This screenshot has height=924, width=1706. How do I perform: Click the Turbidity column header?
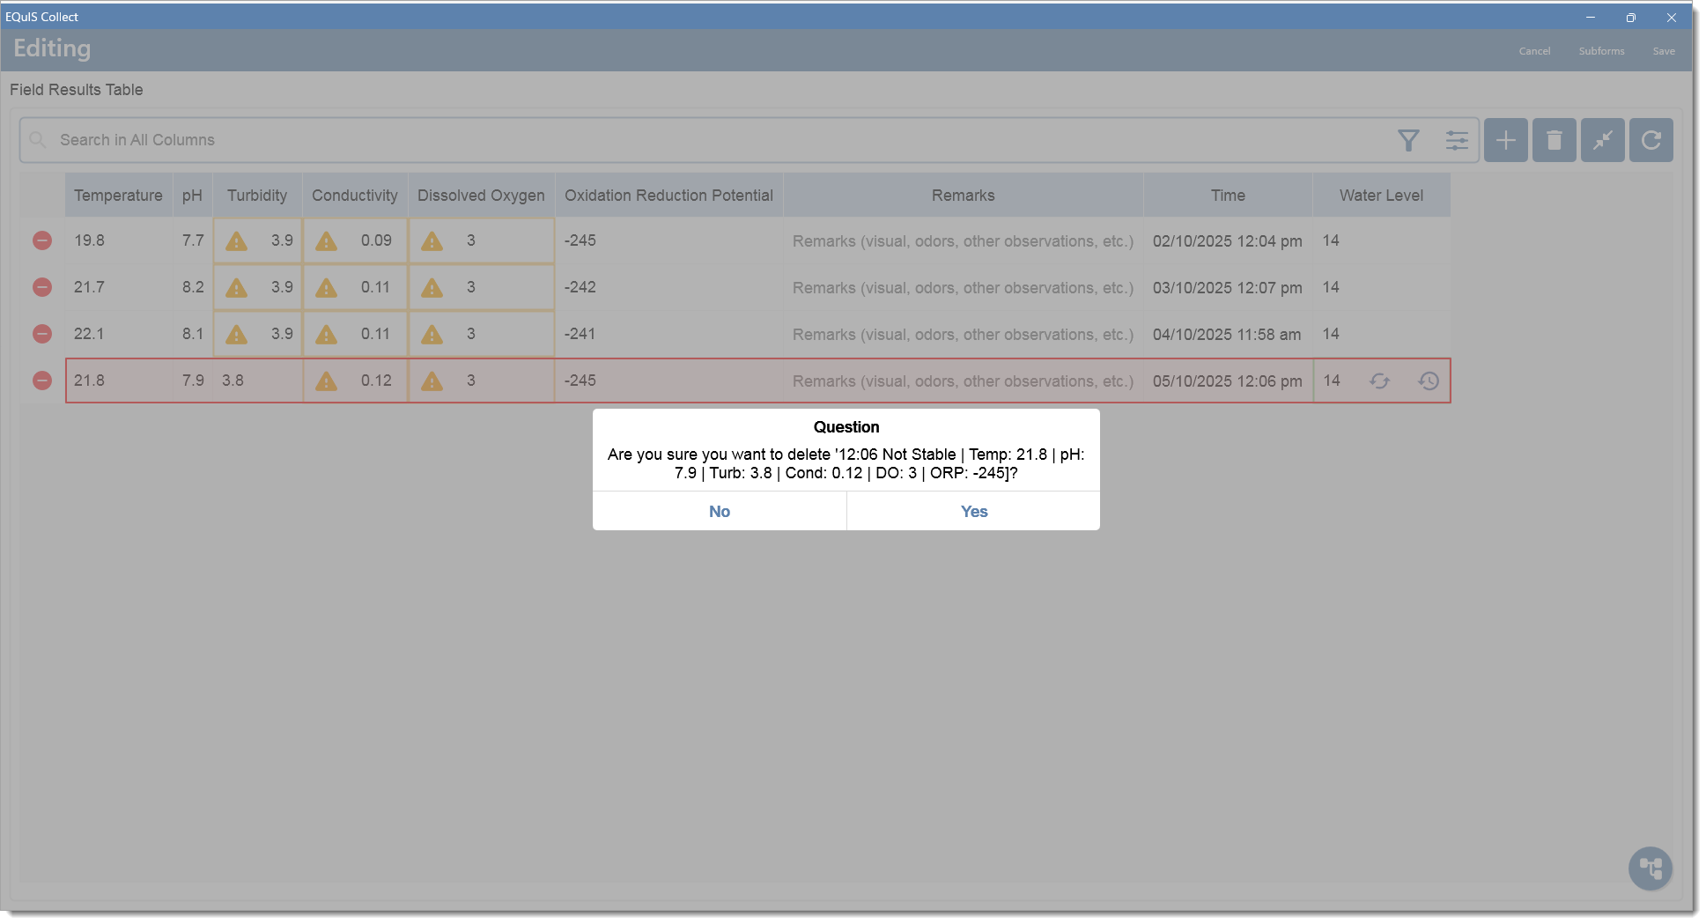(257, 196)
